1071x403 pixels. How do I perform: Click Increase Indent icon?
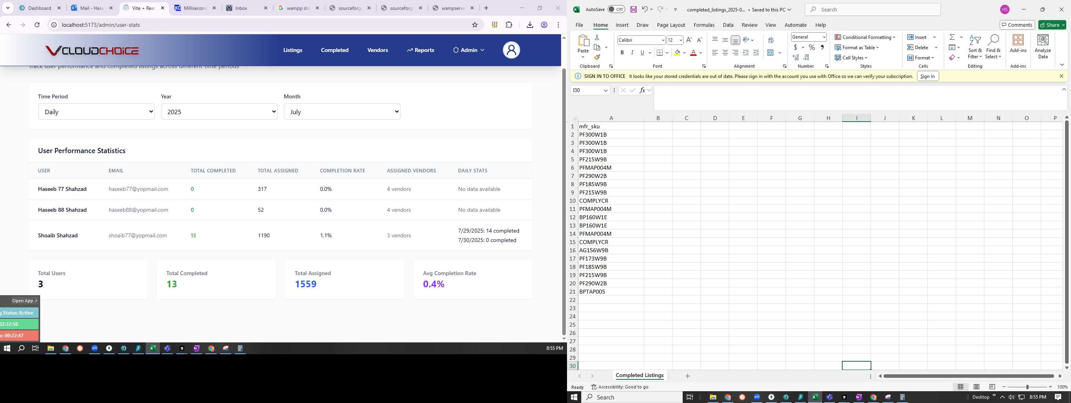pyautogui.click(x=756, y=53)
